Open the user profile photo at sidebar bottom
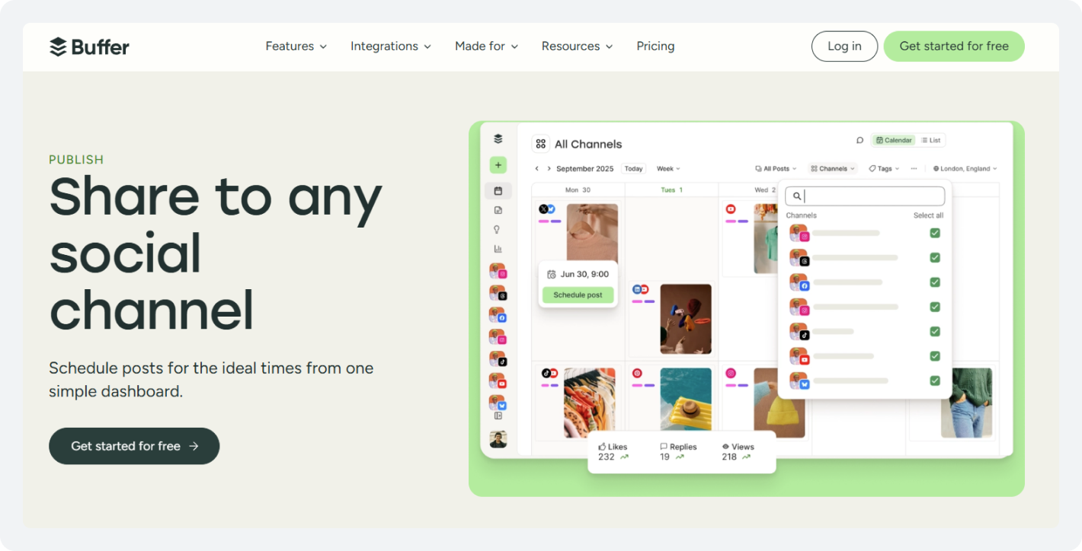 point(498,439)
